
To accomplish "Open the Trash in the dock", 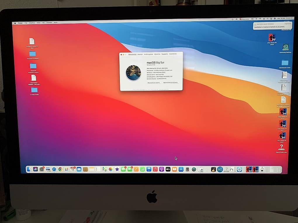I will [278, 170].
